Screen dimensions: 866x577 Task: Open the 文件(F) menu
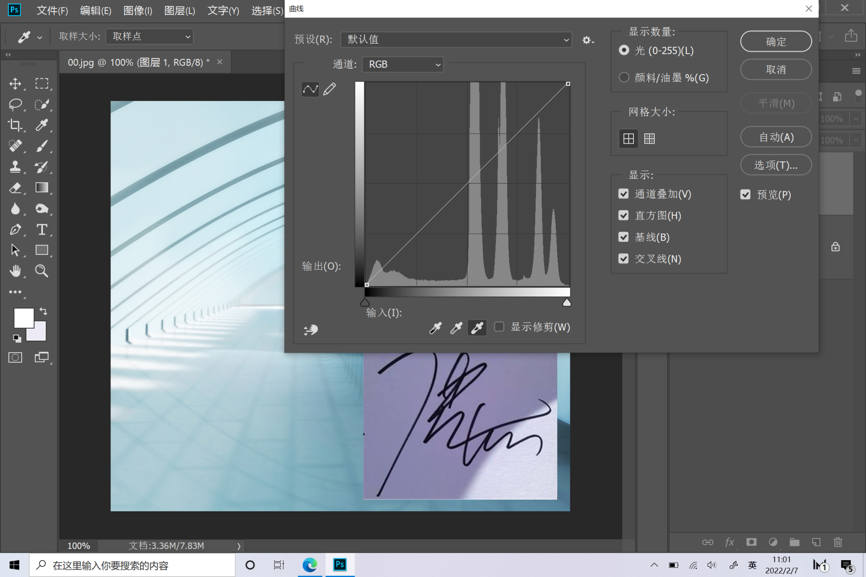52,11
